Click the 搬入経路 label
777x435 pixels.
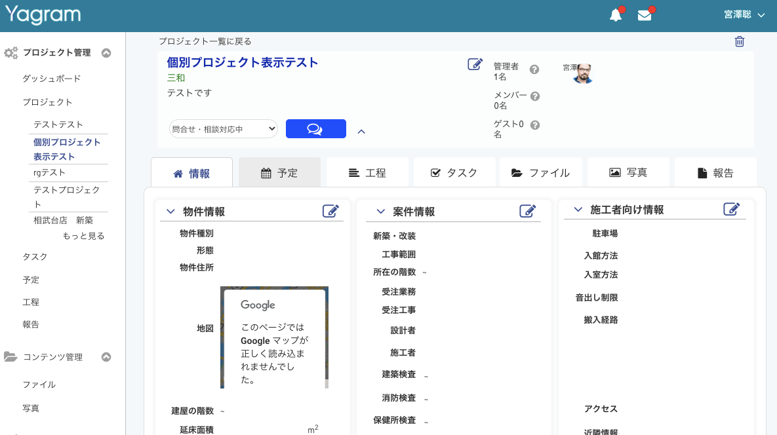click(x=601, y=320)
